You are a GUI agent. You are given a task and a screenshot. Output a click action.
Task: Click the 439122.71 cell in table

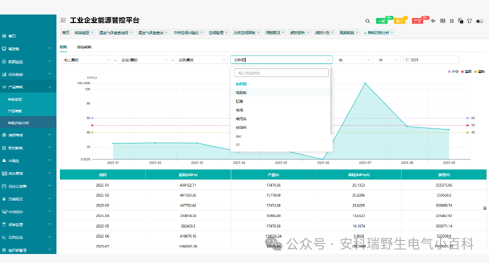click(x=188, y=185)
